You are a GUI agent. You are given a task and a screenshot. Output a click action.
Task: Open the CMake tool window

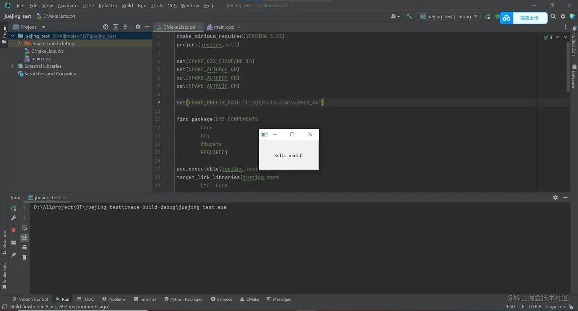[250, 299]
